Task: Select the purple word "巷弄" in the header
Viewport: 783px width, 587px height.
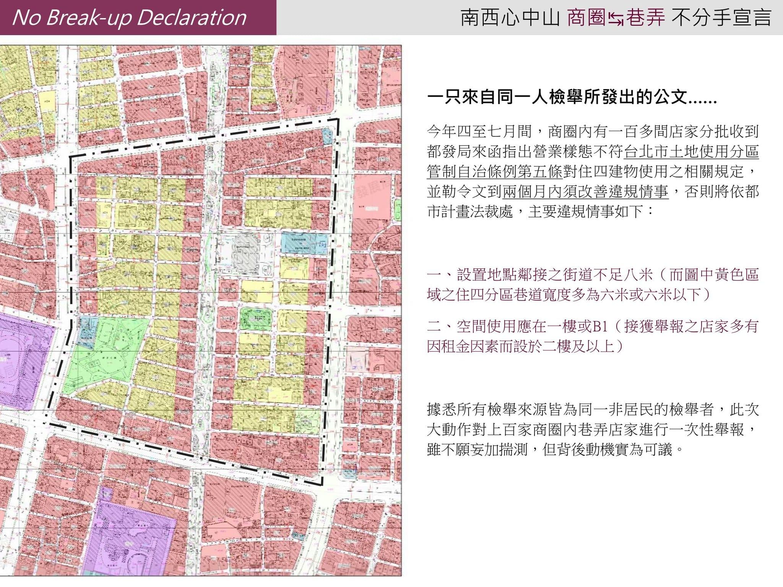Action: (645, 18)
